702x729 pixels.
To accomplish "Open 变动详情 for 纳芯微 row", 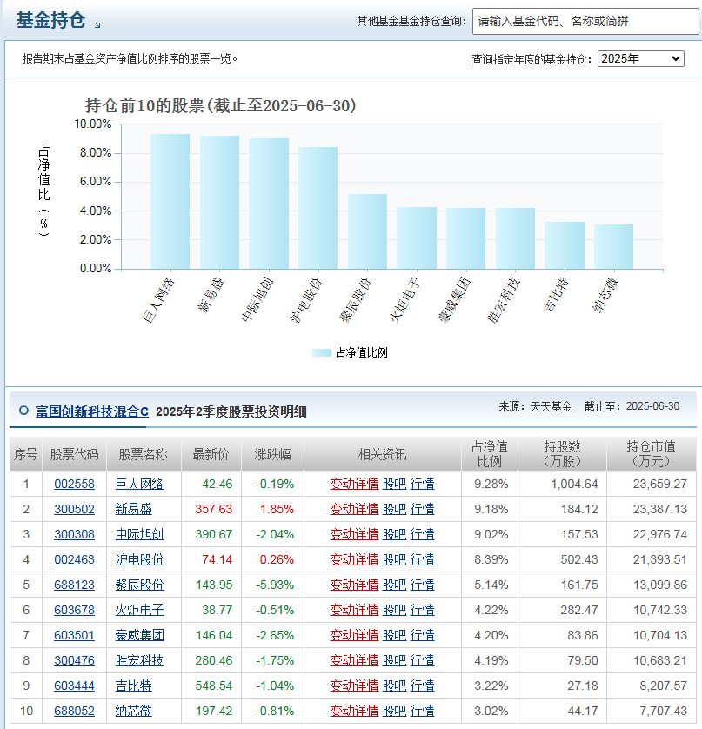I will [354, 711].
